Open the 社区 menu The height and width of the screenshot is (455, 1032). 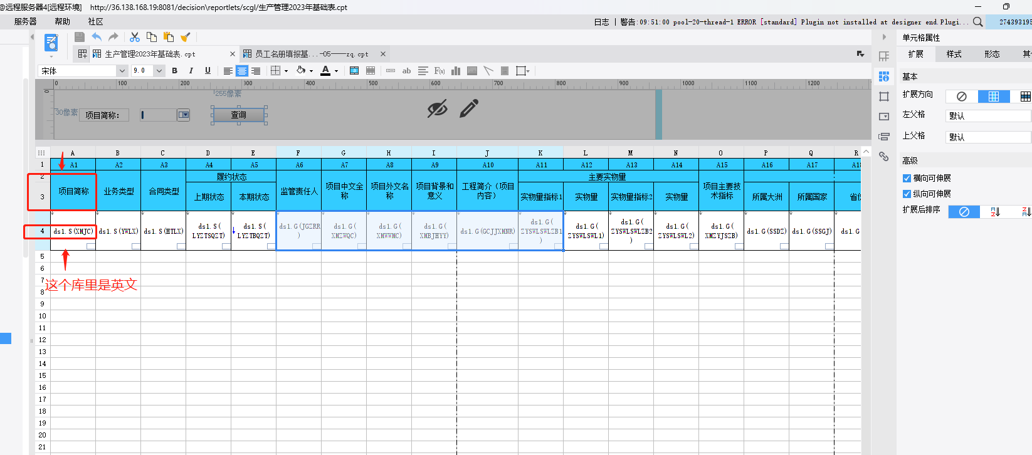click(x=96, y=21)
